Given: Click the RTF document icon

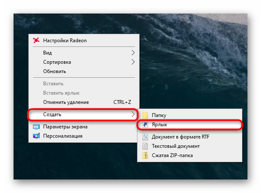Looking at the screenshot, I should [x=145, y=137].
